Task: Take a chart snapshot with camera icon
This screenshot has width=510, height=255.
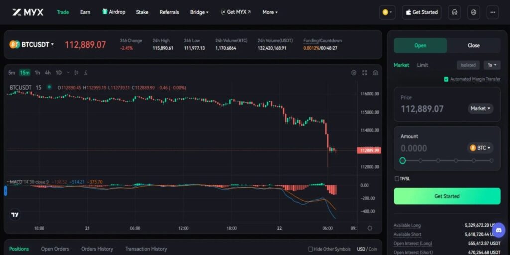Action: point(375,73)
